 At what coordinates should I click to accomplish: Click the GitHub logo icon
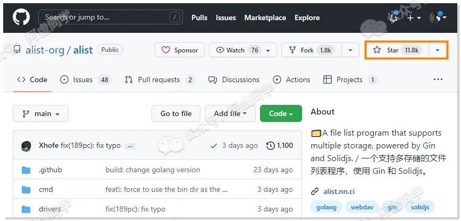click(21, 17)
